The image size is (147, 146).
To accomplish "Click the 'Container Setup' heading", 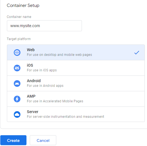I will point(23,6).
